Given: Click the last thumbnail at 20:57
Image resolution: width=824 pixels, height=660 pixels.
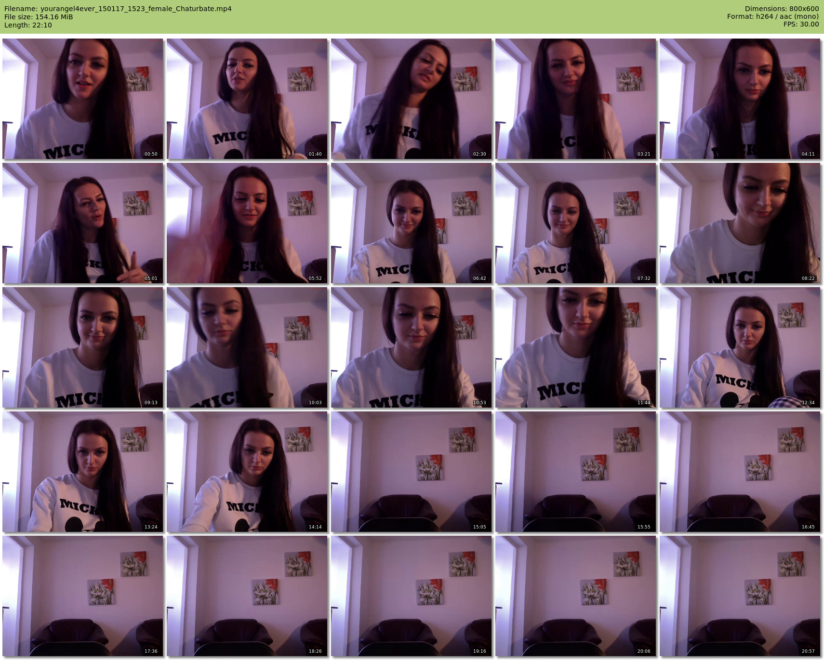Looking at the screenshot, I should [740, 596].
